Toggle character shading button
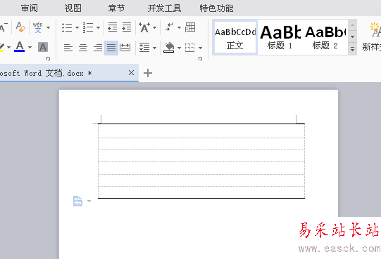 point(43,47)
